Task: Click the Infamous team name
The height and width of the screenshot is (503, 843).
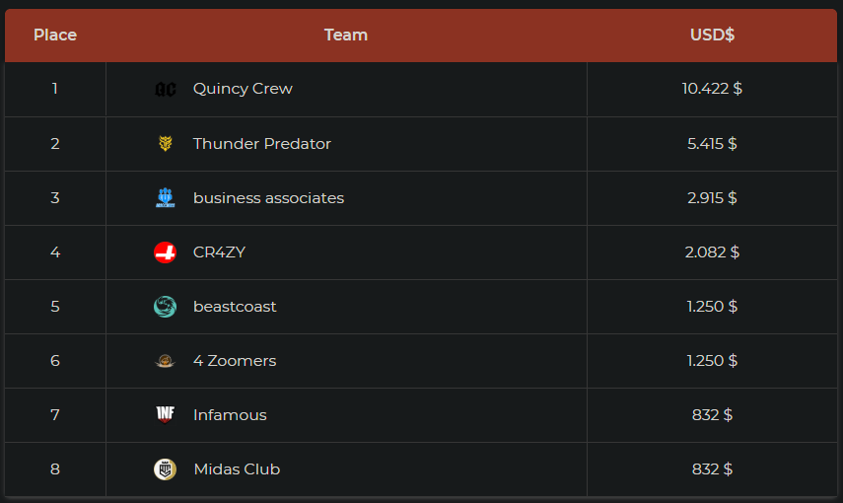Action: point(230,415)
